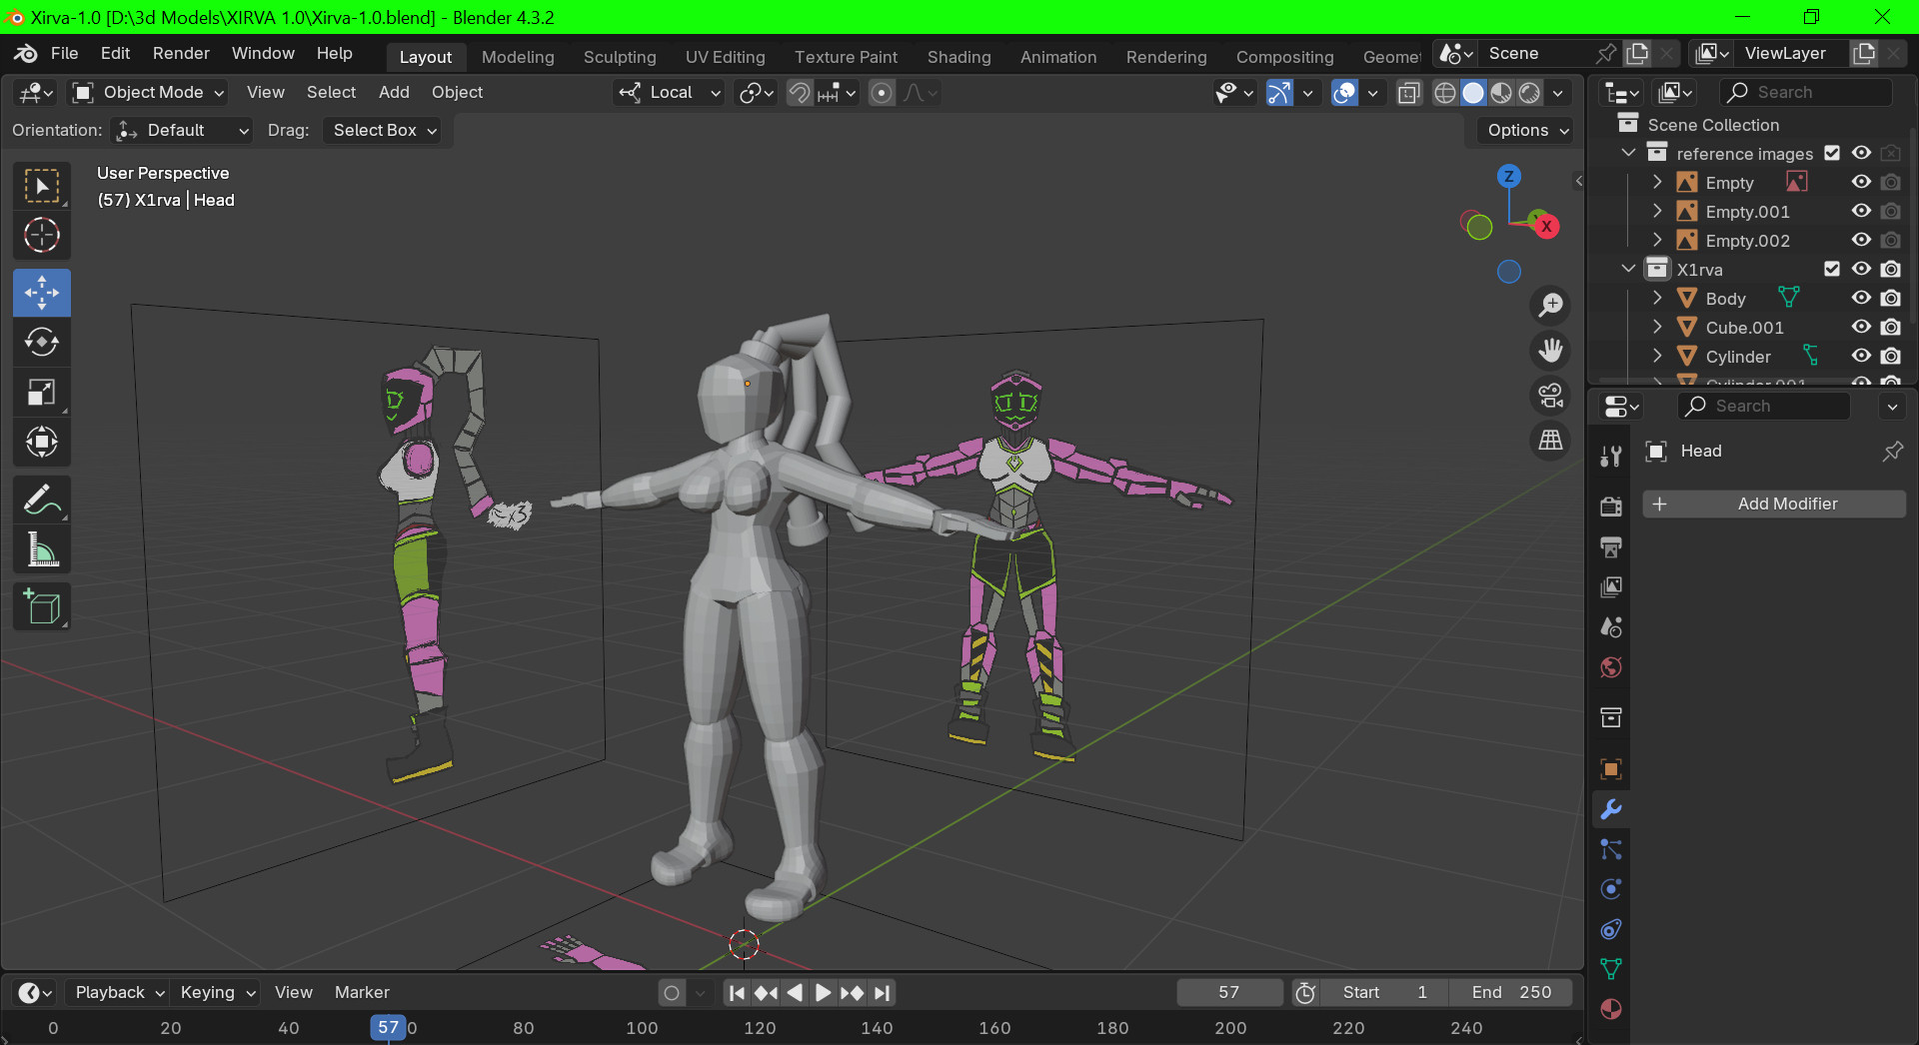
Task: Open the View Layer properties tab
Action: tap(1610, 586)
